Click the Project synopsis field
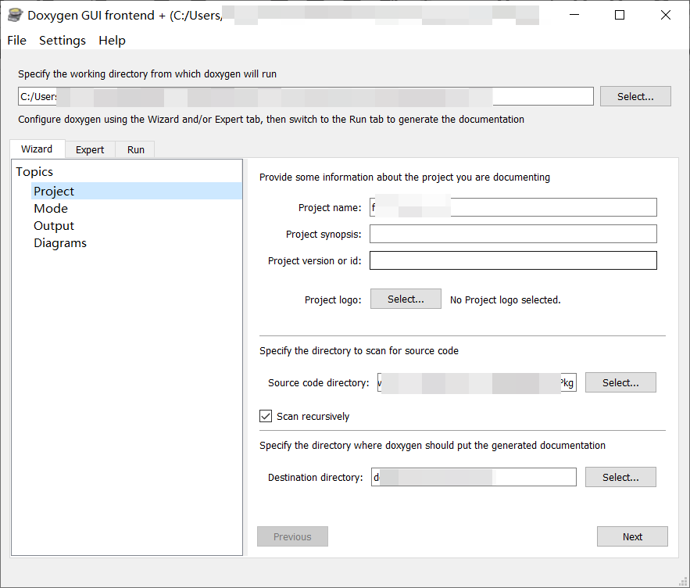The width and height of the screenshot is (690, 588). point(513,234)
